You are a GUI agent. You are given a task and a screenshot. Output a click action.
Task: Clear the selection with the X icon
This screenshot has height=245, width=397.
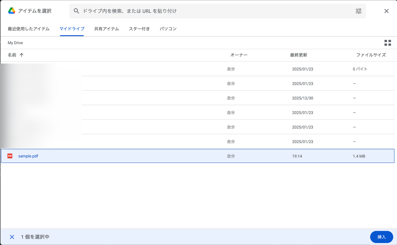12,237
